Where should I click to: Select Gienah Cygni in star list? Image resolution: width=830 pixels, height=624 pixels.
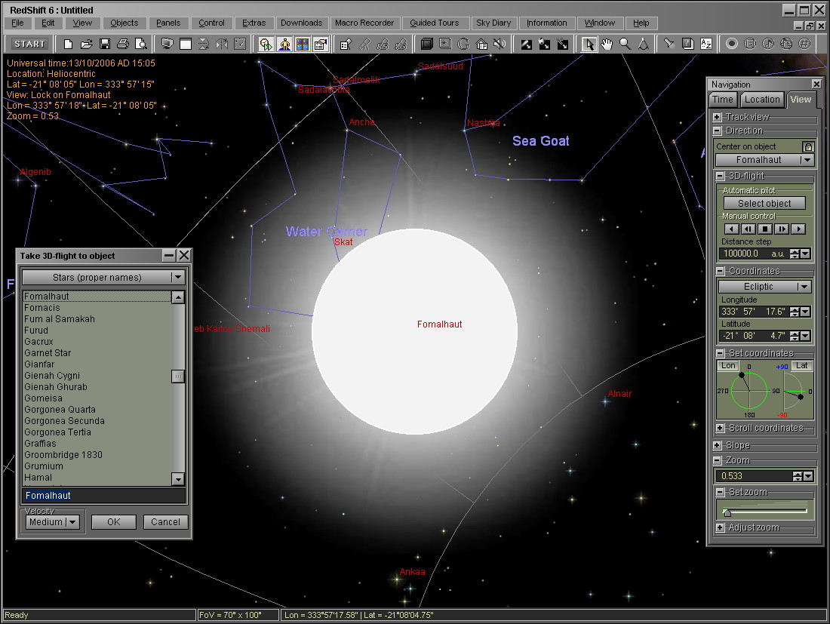[52, 376]
